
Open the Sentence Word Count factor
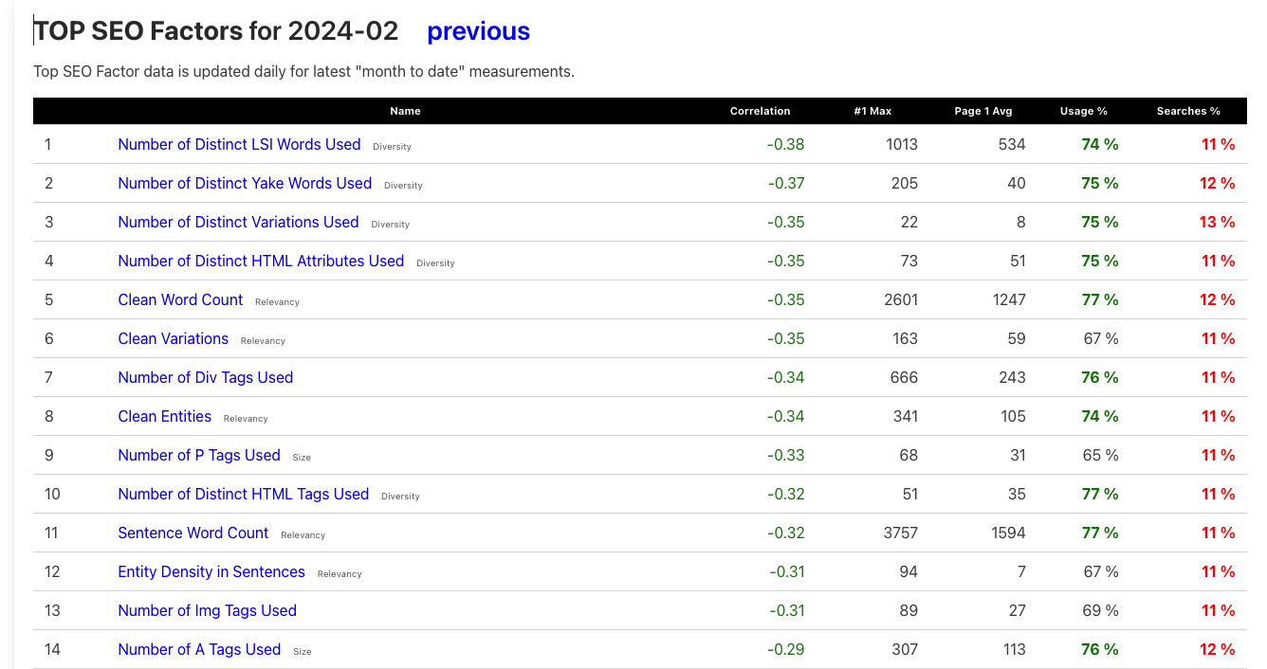click(193, 533)
